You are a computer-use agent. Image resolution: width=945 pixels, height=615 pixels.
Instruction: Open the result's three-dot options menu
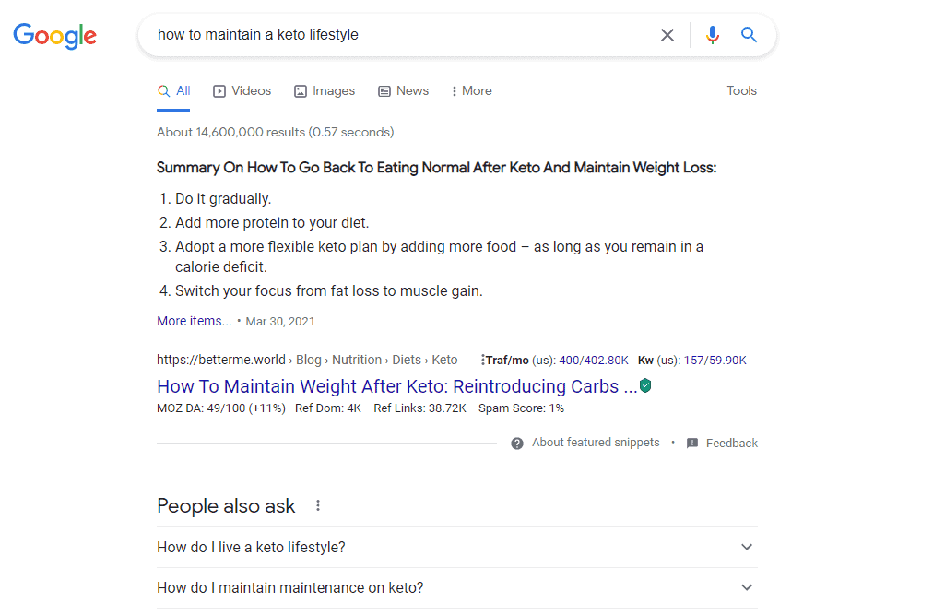[482, 360]
